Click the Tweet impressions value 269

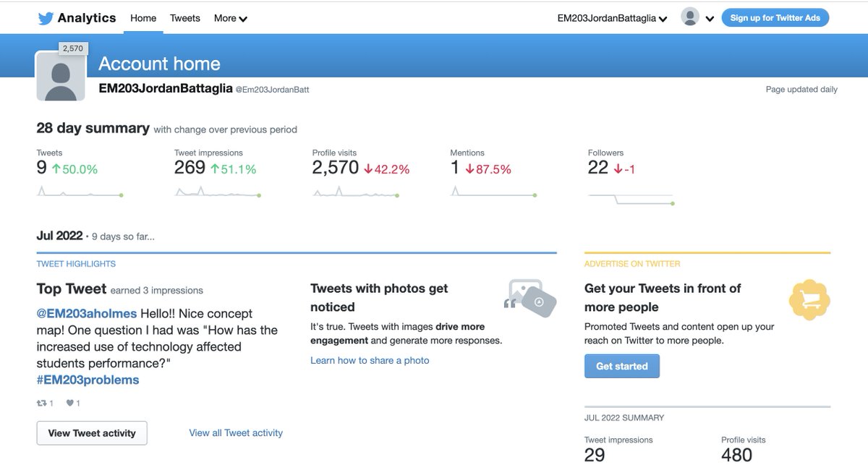[x=190, y=168]
